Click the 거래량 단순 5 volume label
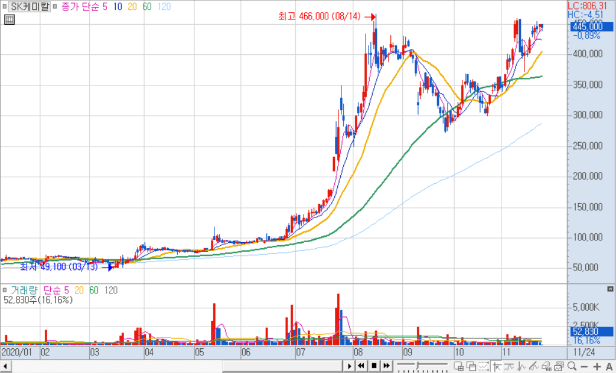 coord(40,291)
